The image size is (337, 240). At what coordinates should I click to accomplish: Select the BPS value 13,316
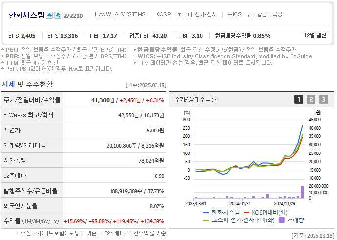click(x=69, y=36)
